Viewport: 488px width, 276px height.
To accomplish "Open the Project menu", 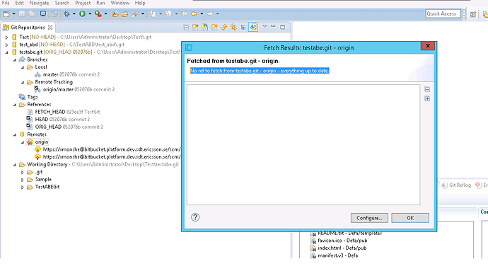I will (x=83, y=3).
